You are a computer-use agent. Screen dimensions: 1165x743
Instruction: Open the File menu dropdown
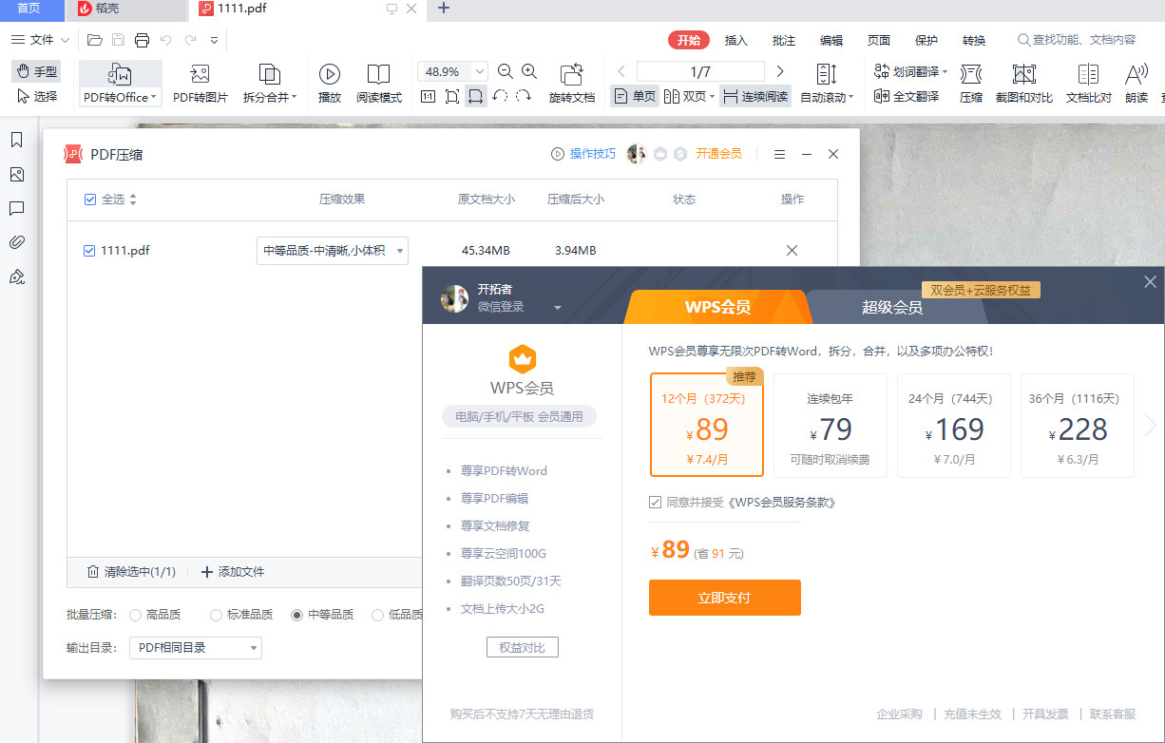tap(41, 40)
